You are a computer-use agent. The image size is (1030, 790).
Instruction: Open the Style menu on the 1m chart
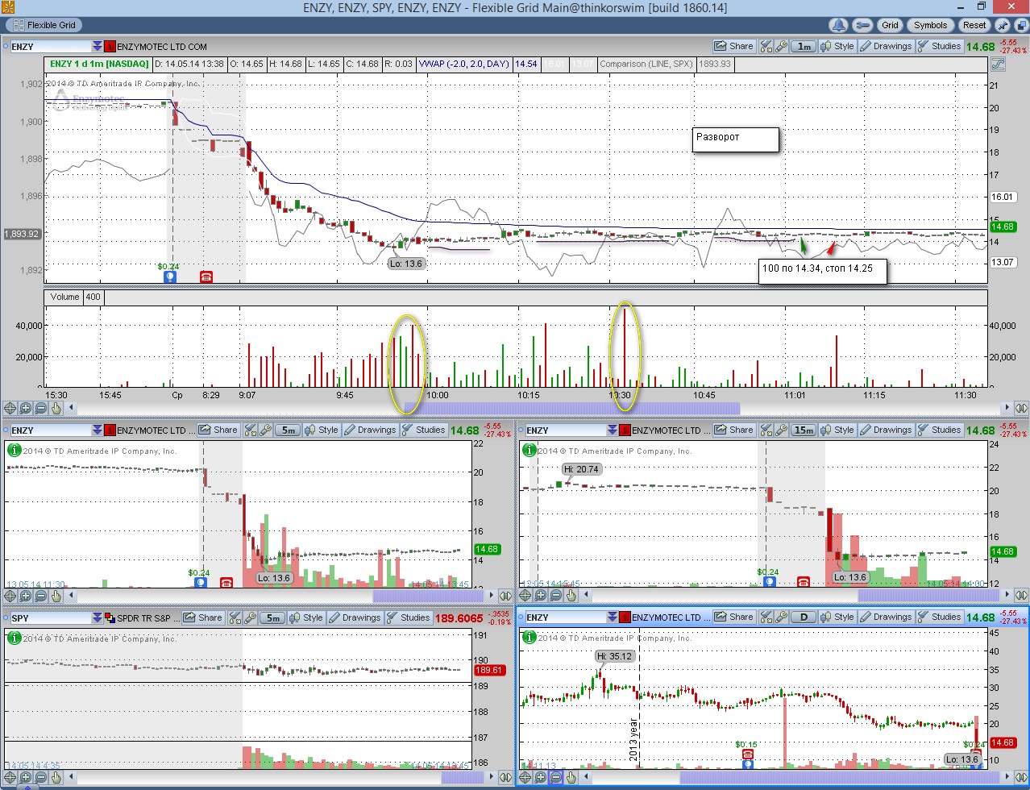837,46
